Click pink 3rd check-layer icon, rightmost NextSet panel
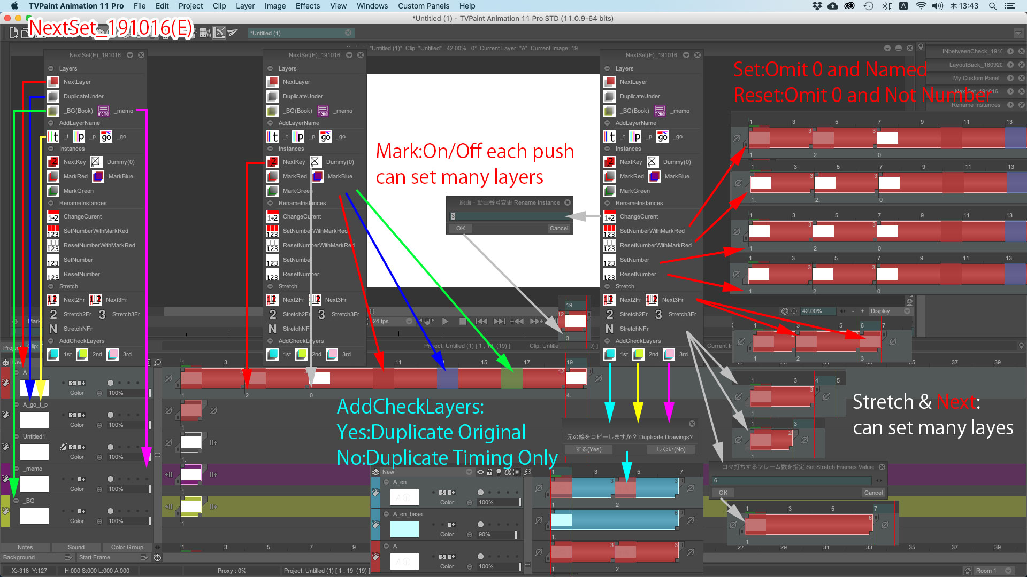 (669, 354)
